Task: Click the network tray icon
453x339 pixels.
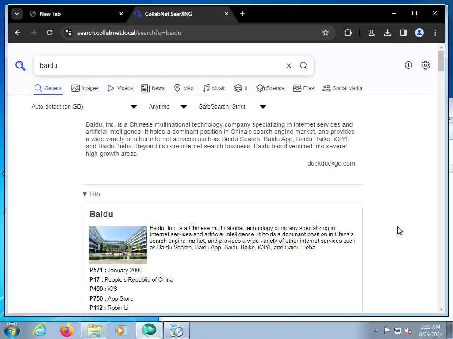Action: [x=398, y=331]
